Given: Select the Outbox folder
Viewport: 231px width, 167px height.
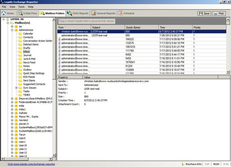Looking at the screenshot, I should coord(27,70).
